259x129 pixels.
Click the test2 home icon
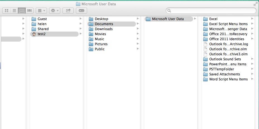34,34
